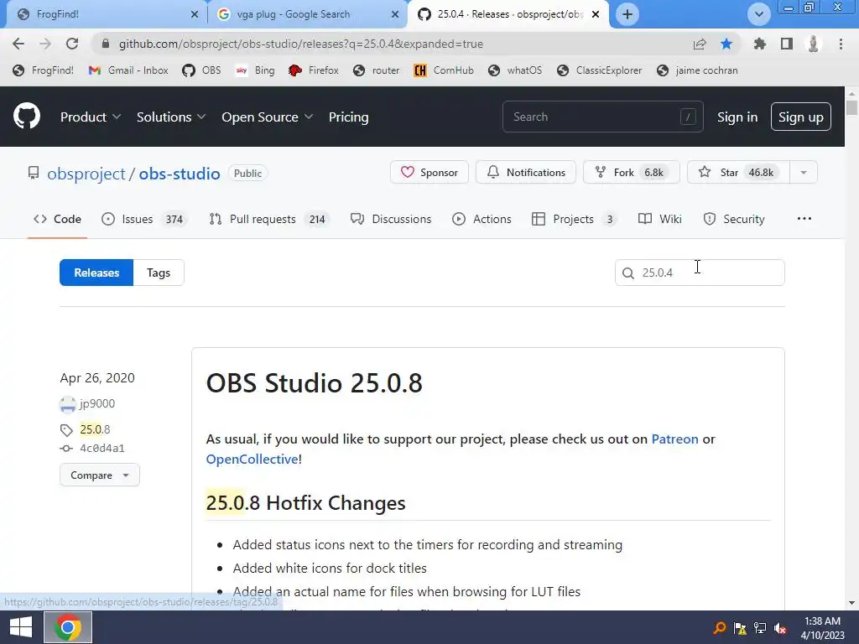Image resolution: width=859 pixels, height=644 pixels.
Task: Open the Pull requests tab
Action: tap(269, 219)
